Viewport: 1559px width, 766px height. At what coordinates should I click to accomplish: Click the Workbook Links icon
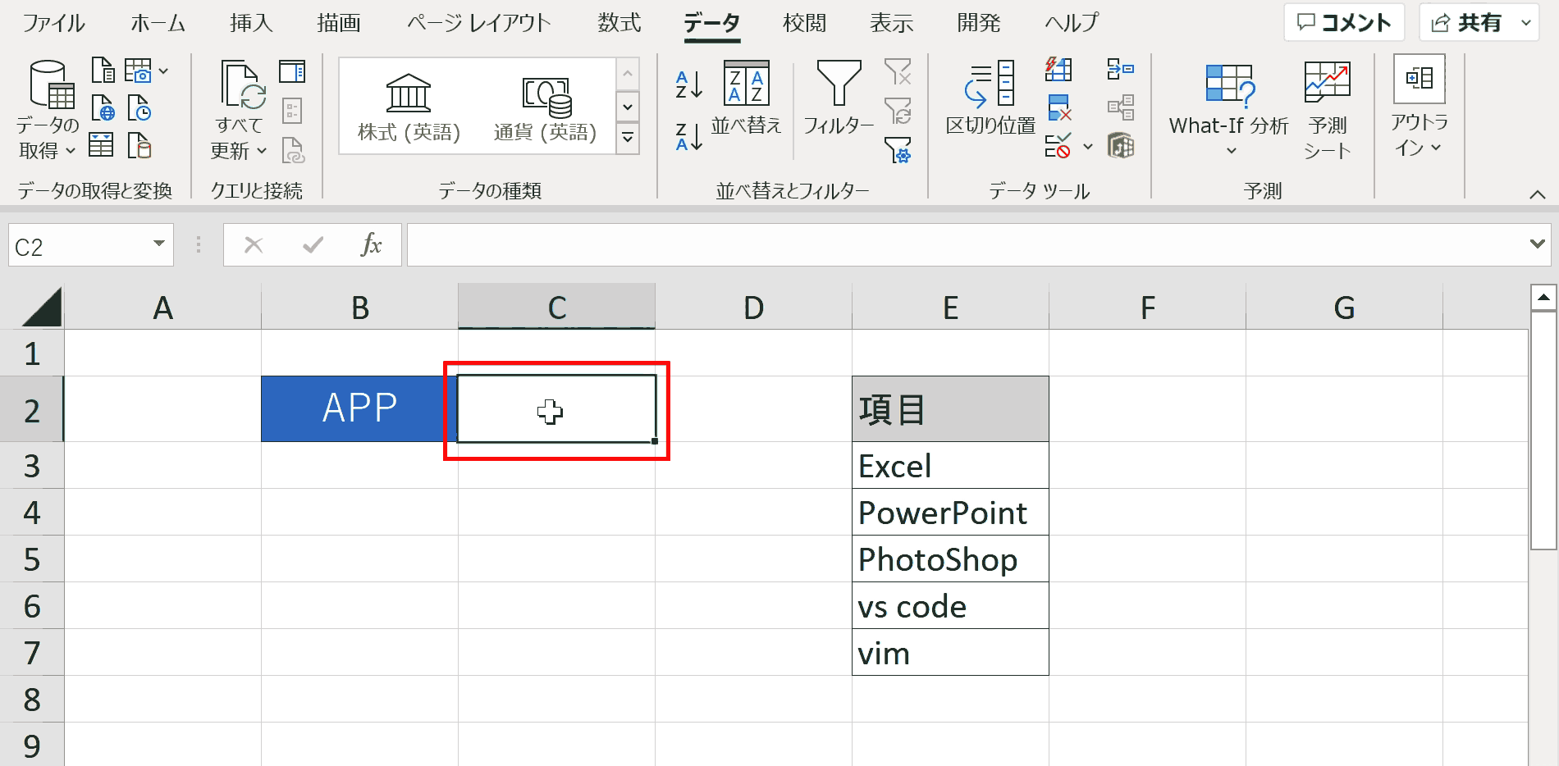[x=293, y=150]
